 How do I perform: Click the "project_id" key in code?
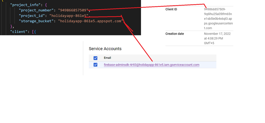[32, 16]
